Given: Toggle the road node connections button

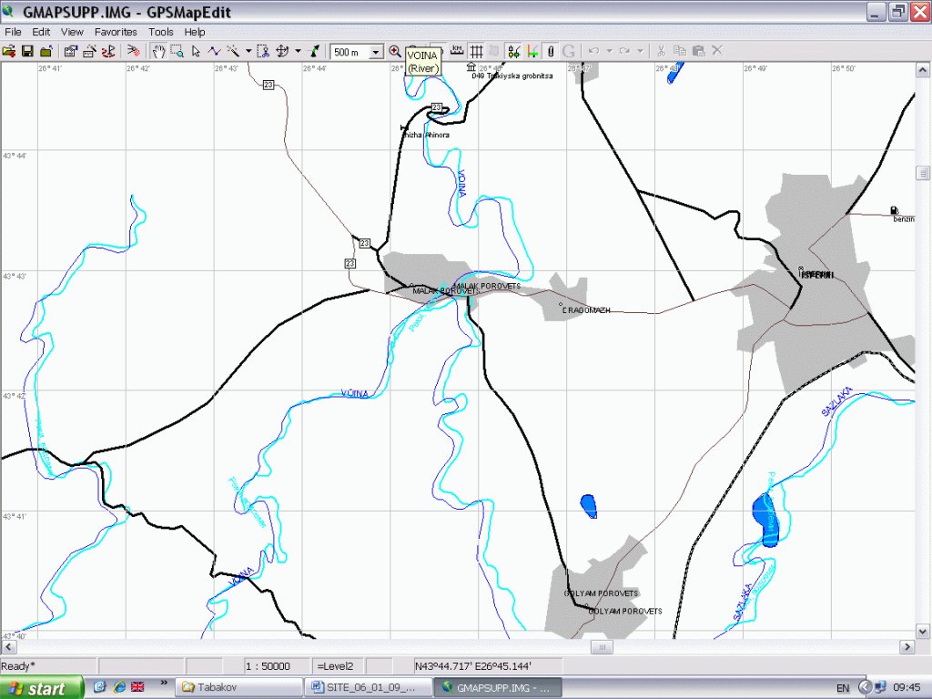Looking at the screenshot, I should [x=513, y=52].
